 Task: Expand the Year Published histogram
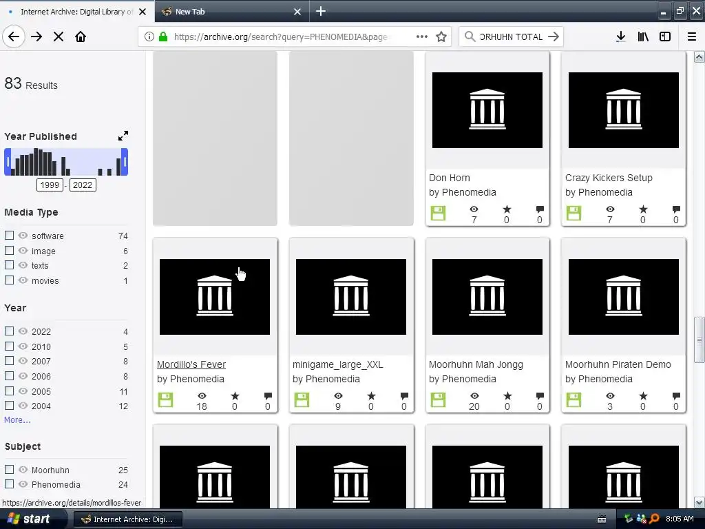[x=123, y=136]
